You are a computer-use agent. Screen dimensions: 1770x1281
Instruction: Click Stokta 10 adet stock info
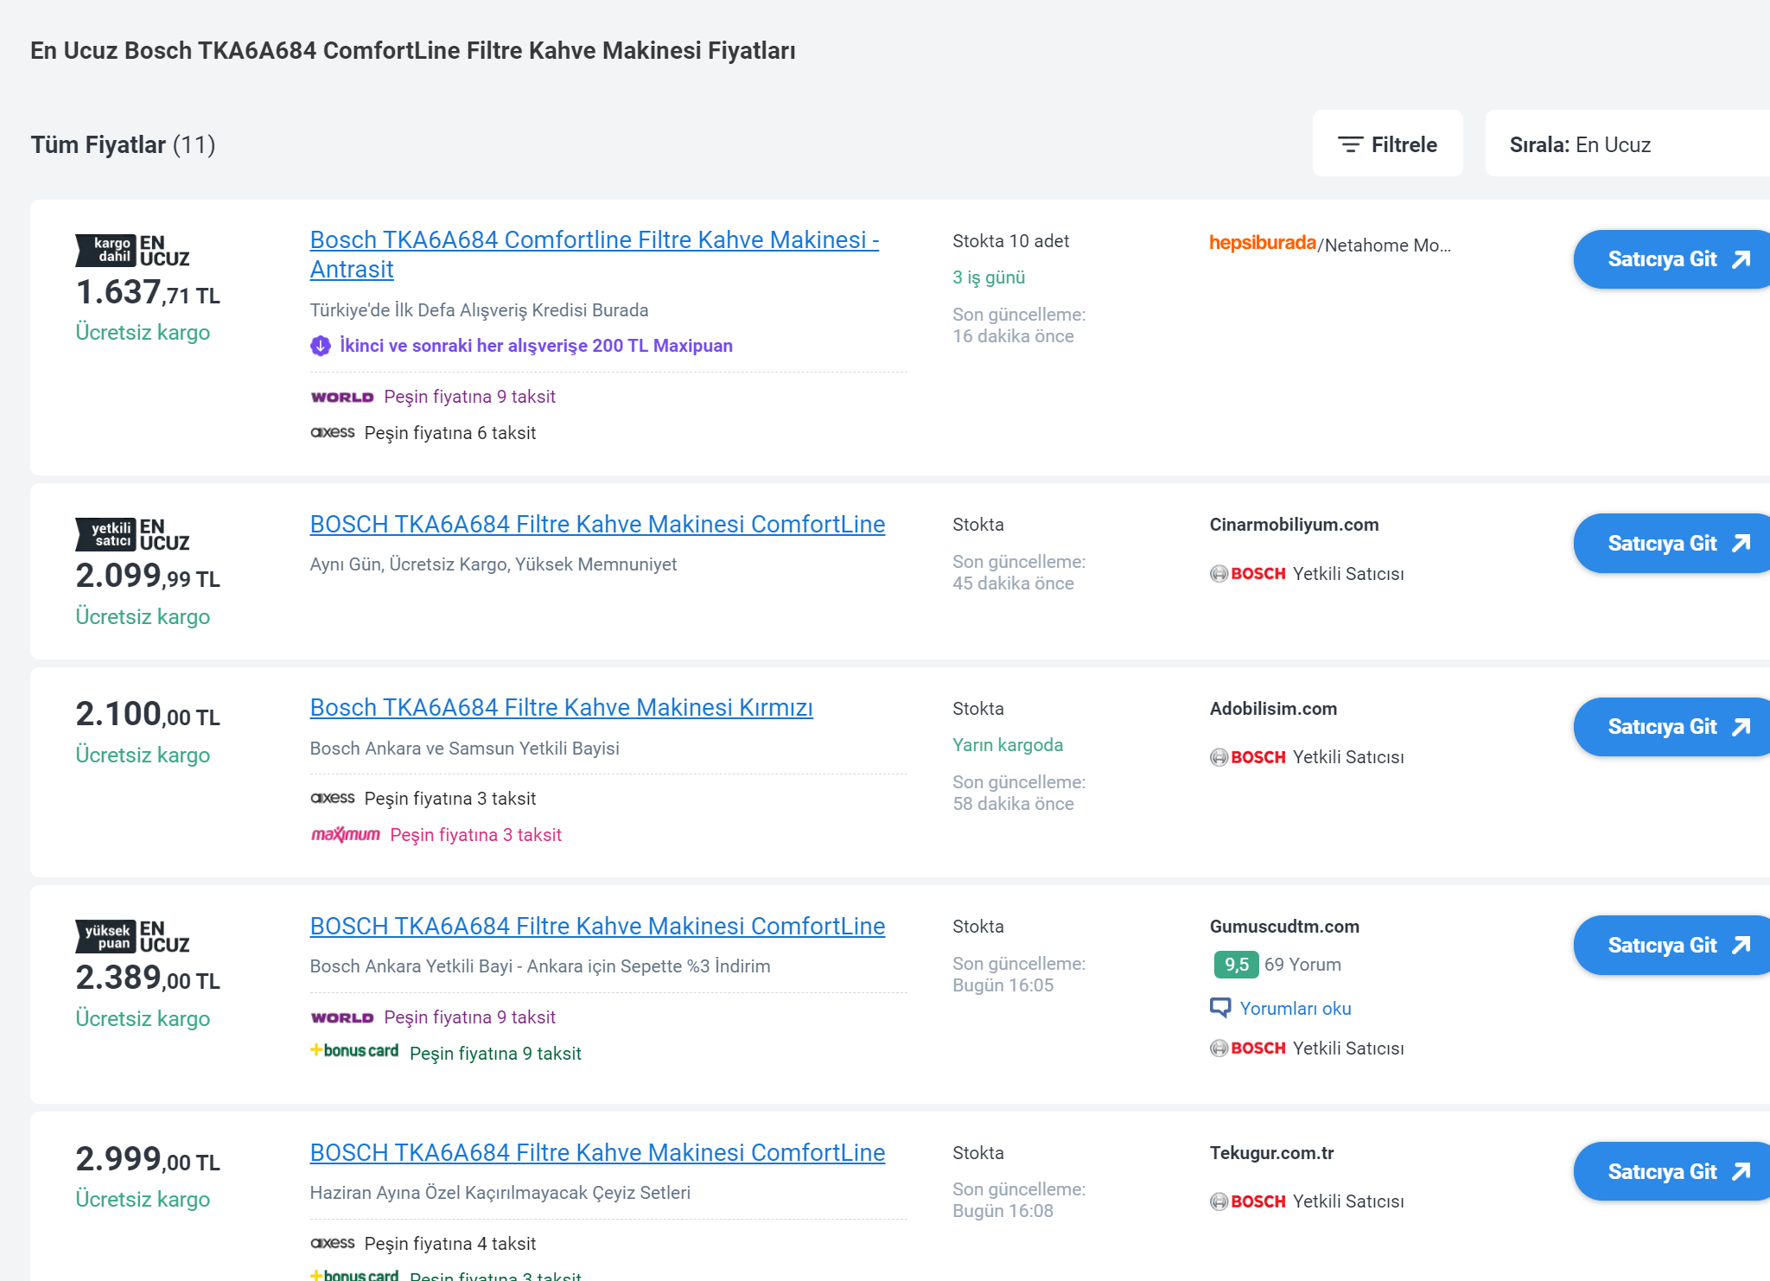coord(1010,241)
